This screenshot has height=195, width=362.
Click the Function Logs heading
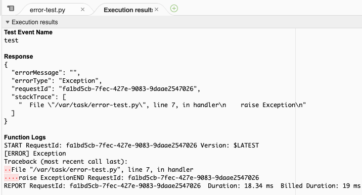(x=25, y=137)
